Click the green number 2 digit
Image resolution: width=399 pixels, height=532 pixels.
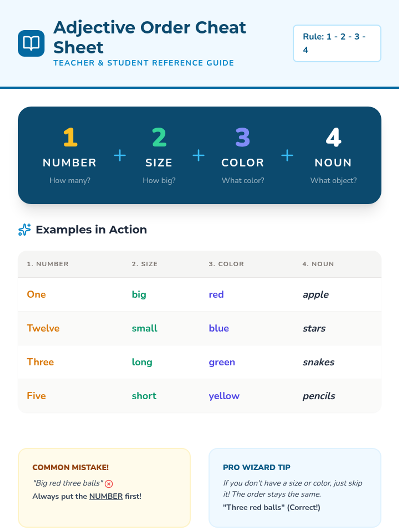(159, 137)
